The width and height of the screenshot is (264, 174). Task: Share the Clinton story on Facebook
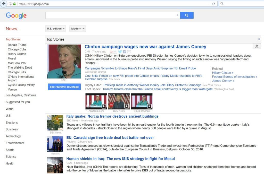[x=125, y=52]
